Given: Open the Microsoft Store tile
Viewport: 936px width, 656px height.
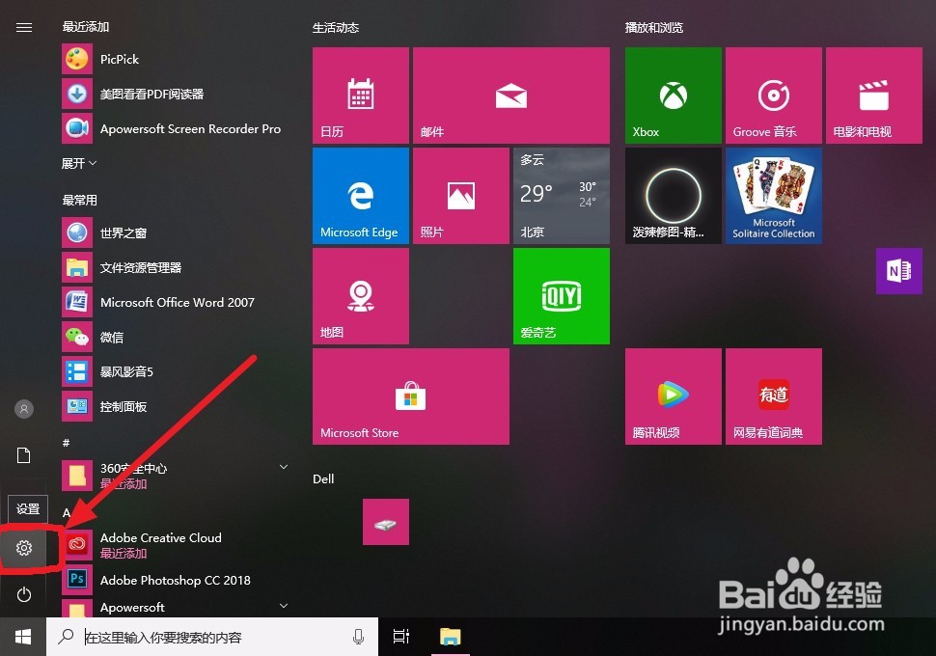Looking at the screenshot, I should (411, 396).
